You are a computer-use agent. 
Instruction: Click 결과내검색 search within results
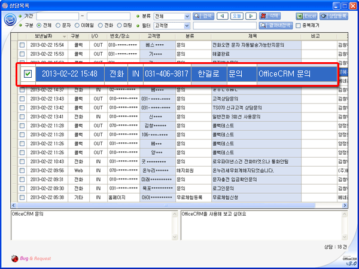(x=275, y=26)
